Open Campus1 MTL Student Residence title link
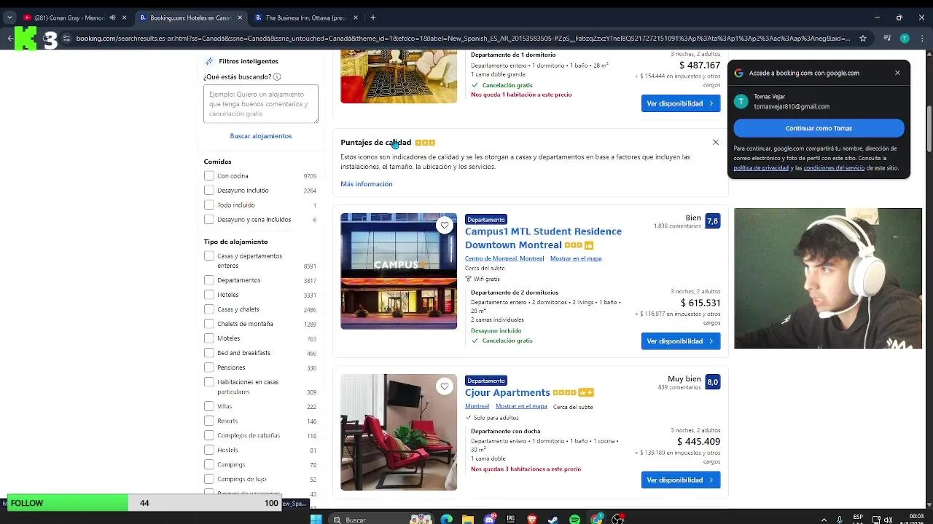933x524 pixels. coord(543,238)
